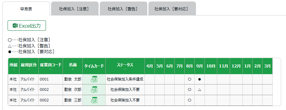Open timecard icon for 勤怠 三郎
Viewport: 286px width, 110px height.
[x=94, y=100]
